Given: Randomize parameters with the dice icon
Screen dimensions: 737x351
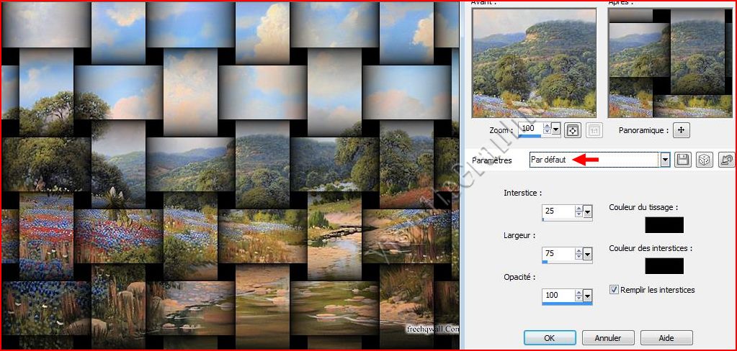Looking at the screenshot, I should point(704,160).
